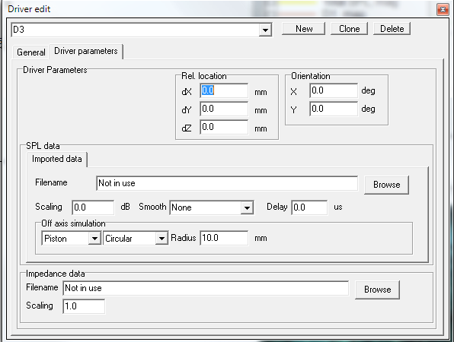Screen dimensions: 454x342
Task: Click the Radius value field
Action: coord(224,238)
